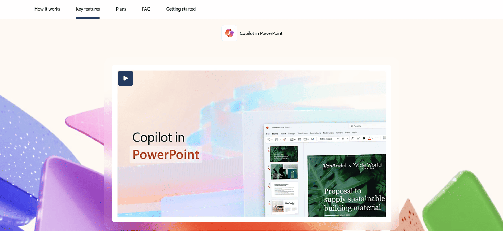503x231 pixels.
Task: Select the Key features tab
Action: pos(88,9)
